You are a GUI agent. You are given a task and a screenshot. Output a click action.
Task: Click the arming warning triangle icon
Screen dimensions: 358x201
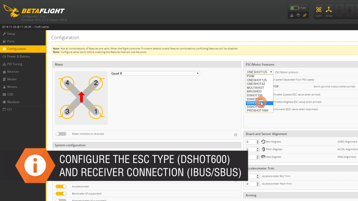(292, 15)
